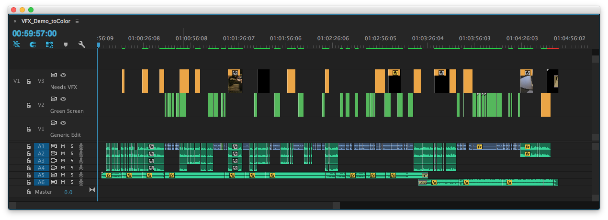
Task: Click voice-over record microphone on A1
Action: 81,146
